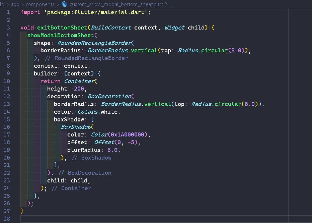Click the 'blurRadius' property on line 19
The width and height of the screenshot is (312, 223).
tap(84, 150)
